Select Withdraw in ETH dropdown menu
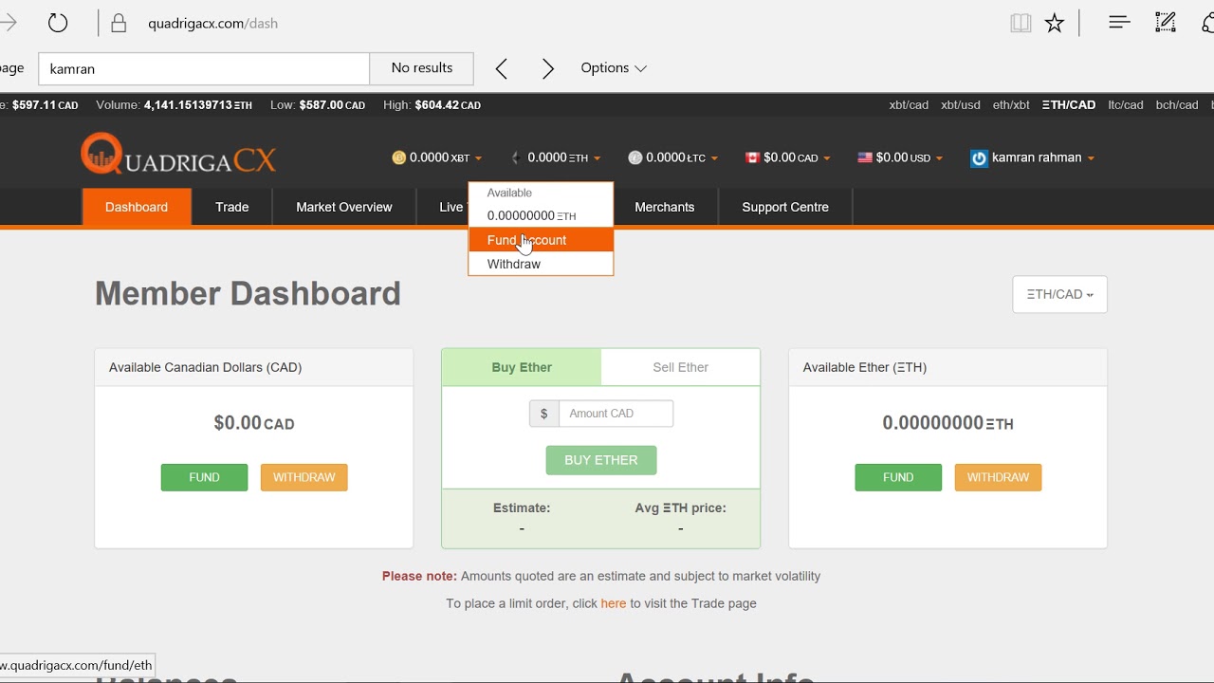 click(541, 264)
